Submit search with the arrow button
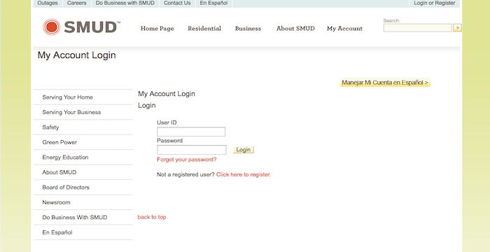 click(457, 28)
